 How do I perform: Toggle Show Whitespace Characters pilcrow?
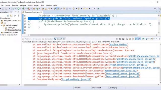coord(70,9)
